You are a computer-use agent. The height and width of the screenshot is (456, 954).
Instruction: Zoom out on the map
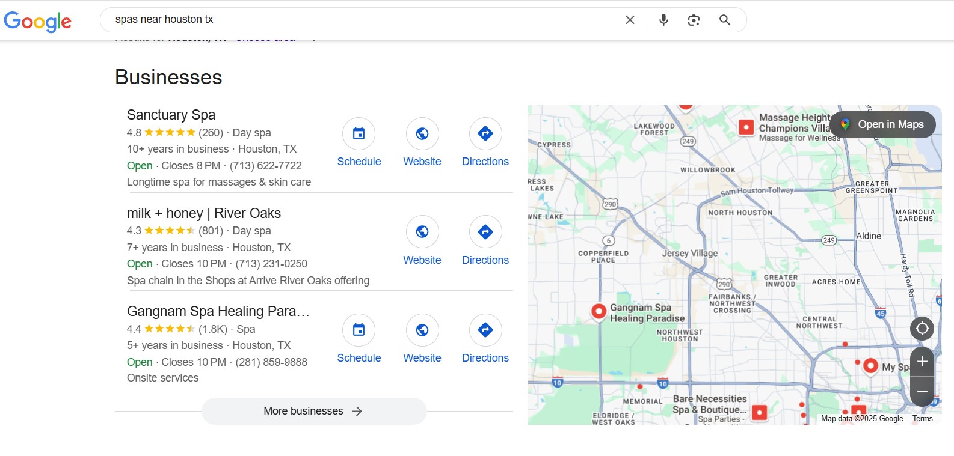point(922,392)
